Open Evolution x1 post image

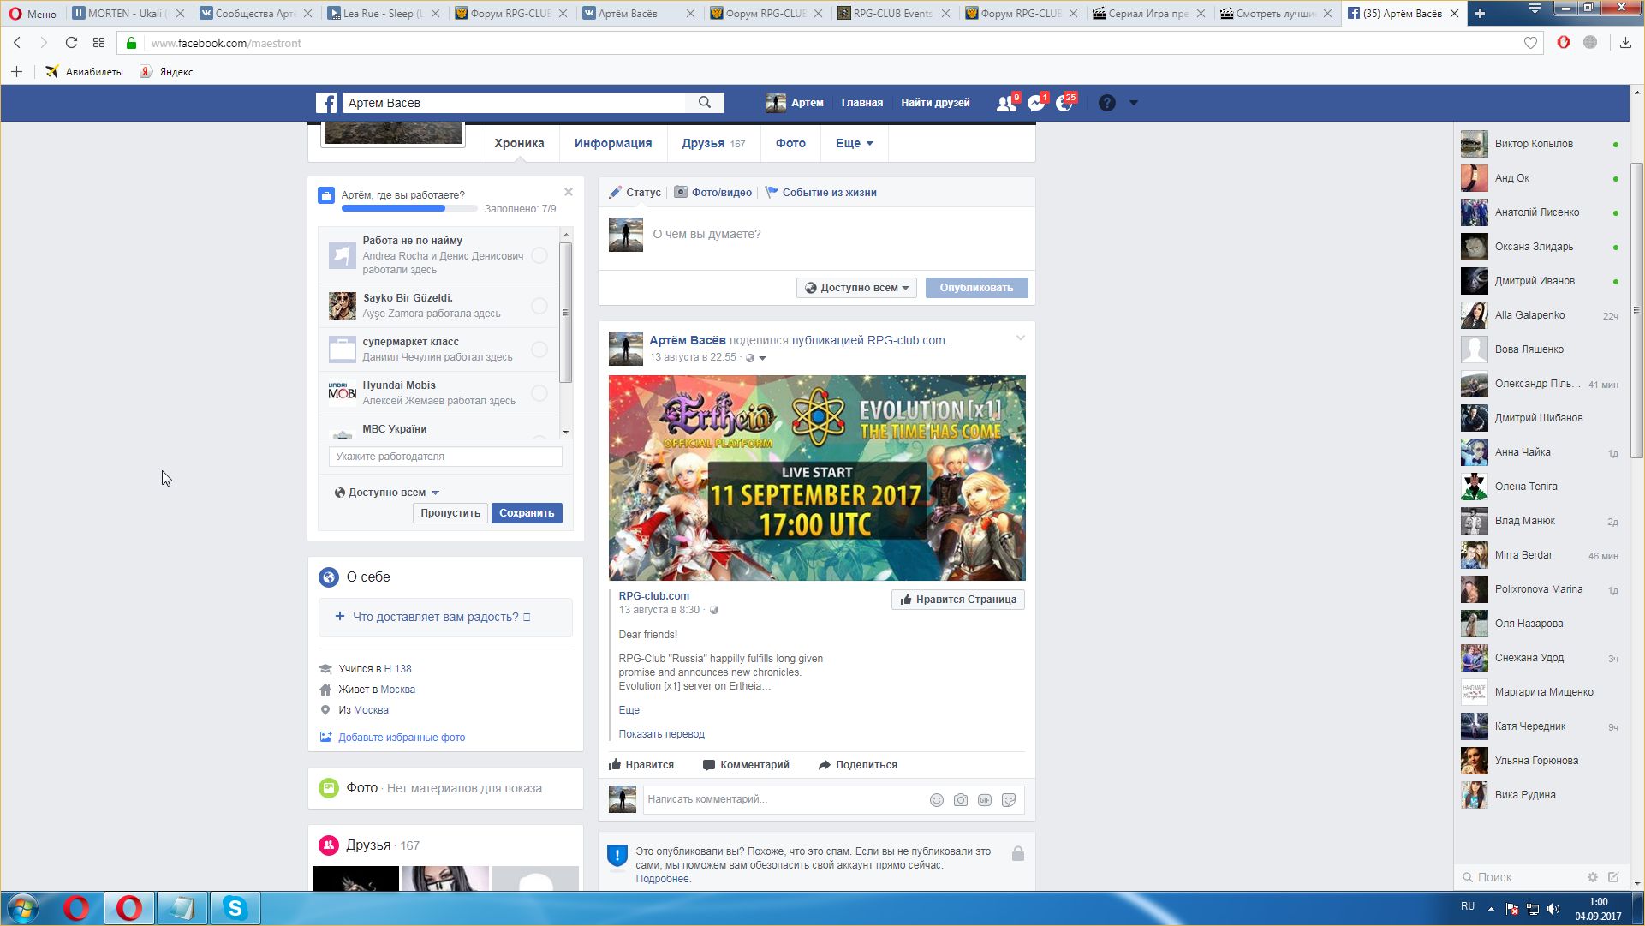coord(817,478)
